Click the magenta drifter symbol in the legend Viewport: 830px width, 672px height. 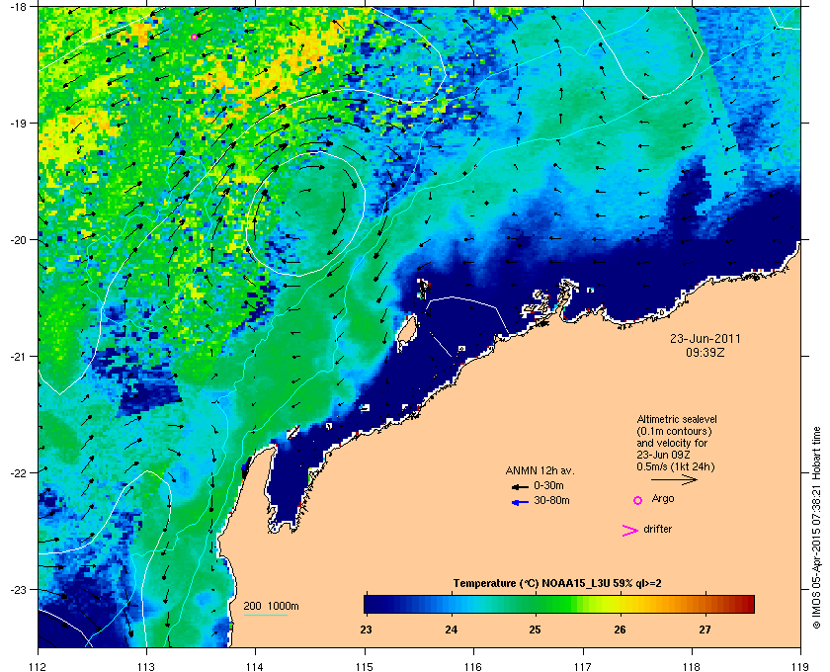pyautogui.click(x=629, y=531)
